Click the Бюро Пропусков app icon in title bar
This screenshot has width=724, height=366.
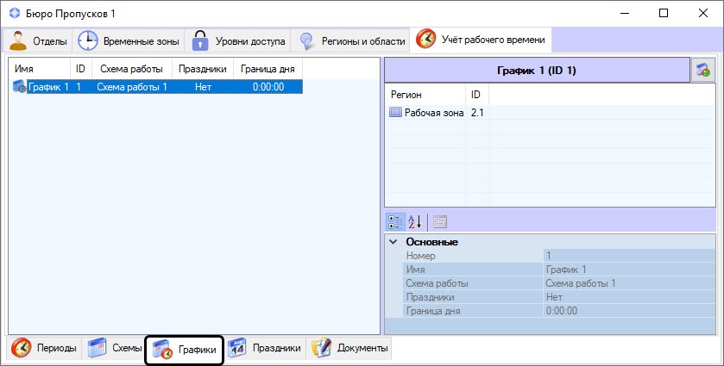[x=13, y=13]
